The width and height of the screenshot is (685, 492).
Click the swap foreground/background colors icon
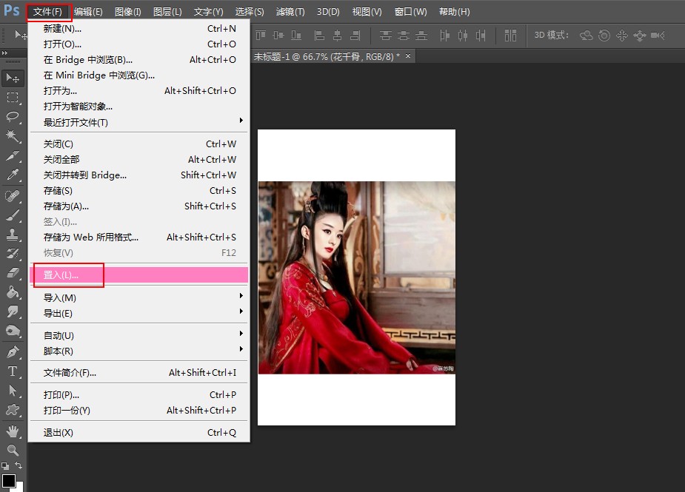pos(19,465)
